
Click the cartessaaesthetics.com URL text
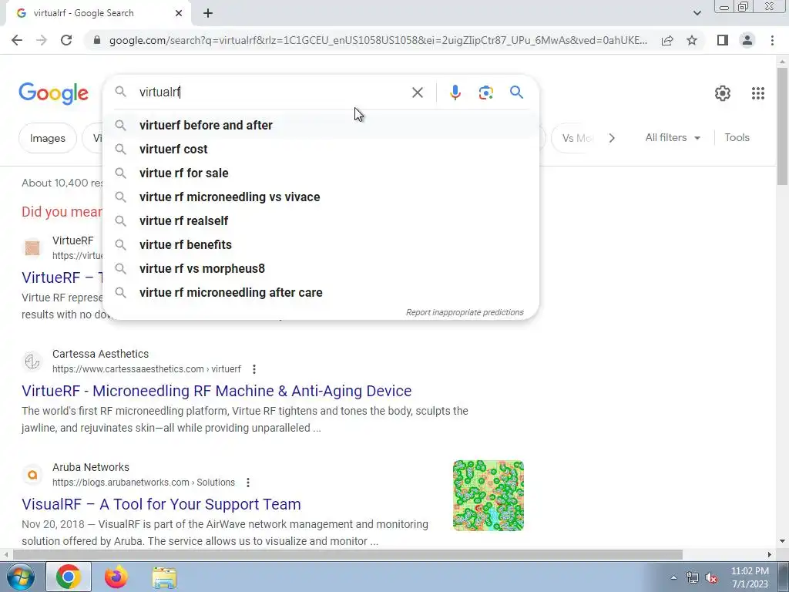coord(146,369)
